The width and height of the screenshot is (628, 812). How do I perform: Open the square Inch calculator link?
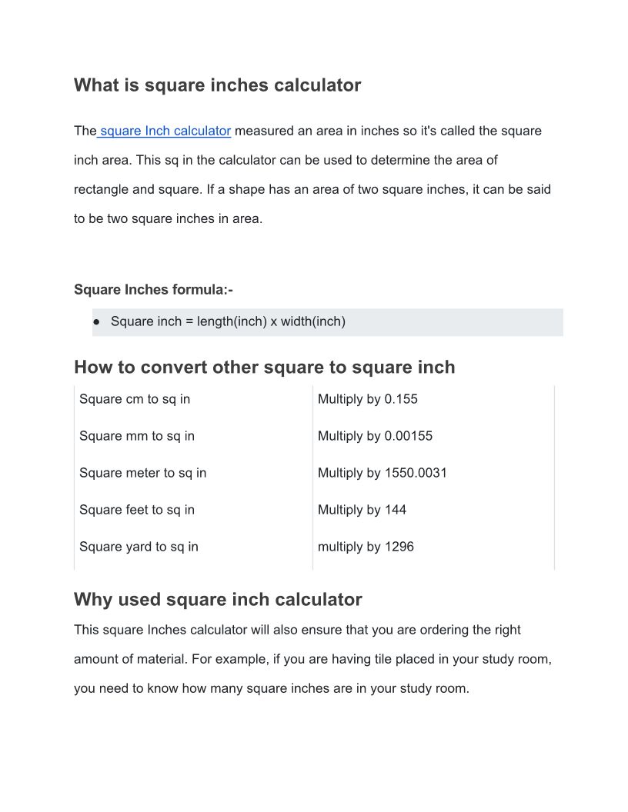click(x=165, y=131)
